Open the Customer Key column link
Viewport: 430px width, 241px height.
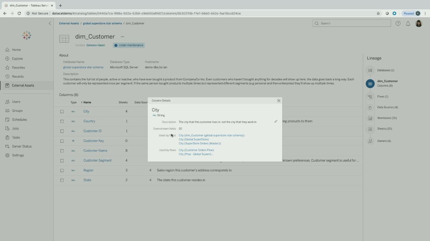(x=93, y=141)
